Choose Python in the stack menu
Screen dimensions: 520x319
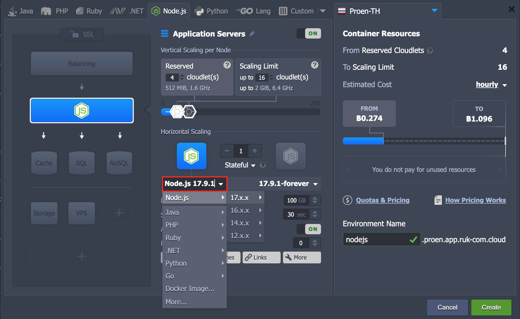tap(195, 263)
